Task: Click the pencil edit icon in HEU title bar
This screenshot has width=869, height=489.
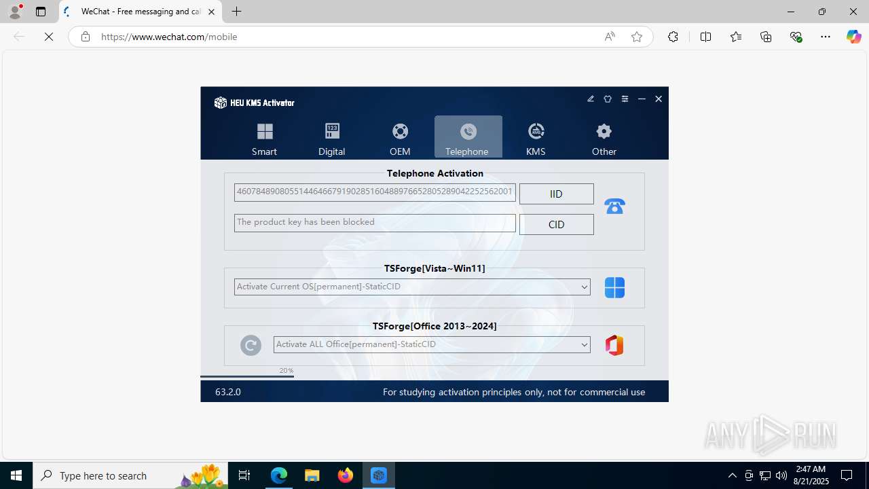Action: (x=591, y=99)
